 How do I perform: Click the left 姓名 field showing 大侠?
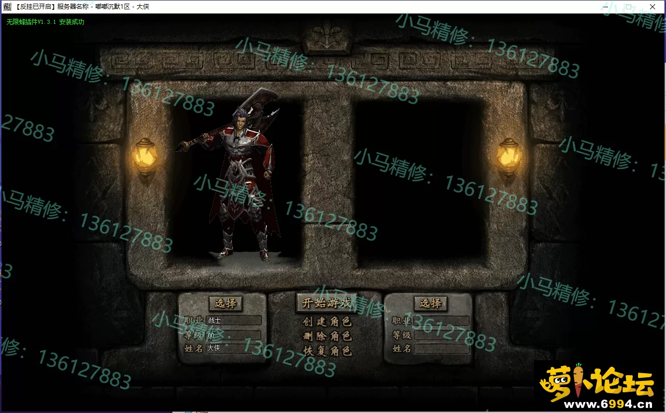click(234, 348)
